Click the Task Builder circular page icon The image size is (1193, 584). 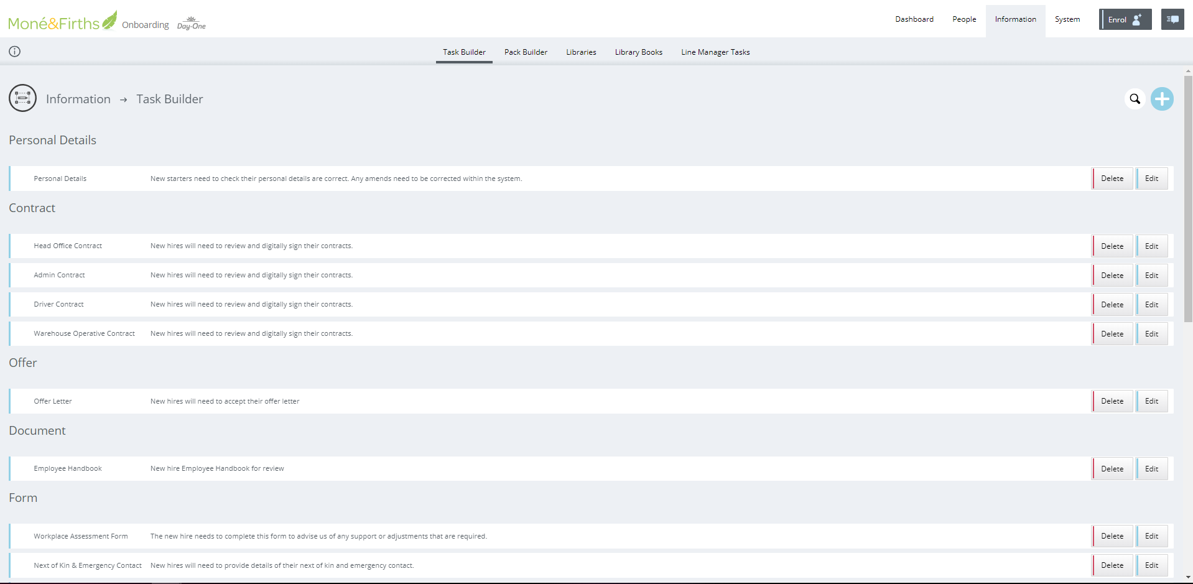click(x=22, y=98)
